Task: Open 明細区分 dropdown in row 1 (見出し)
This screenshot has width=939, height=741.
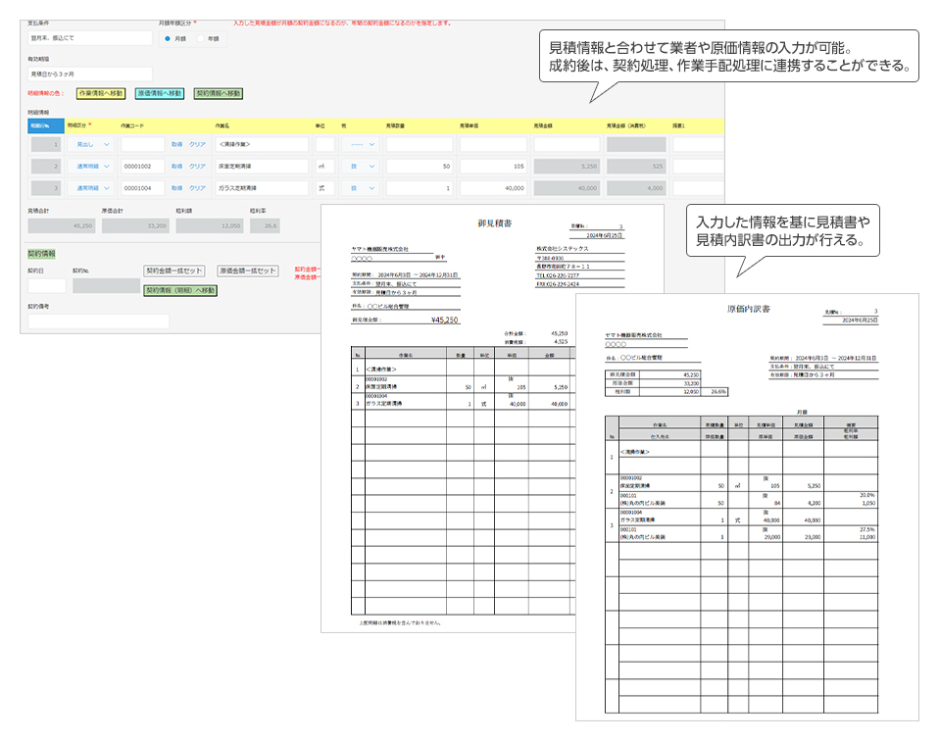Action: [89, 144]
